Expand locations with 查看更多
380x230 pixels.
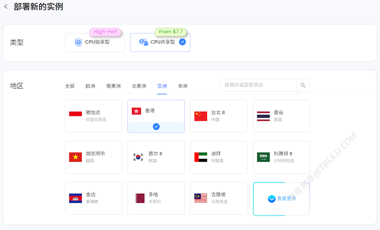281,199
